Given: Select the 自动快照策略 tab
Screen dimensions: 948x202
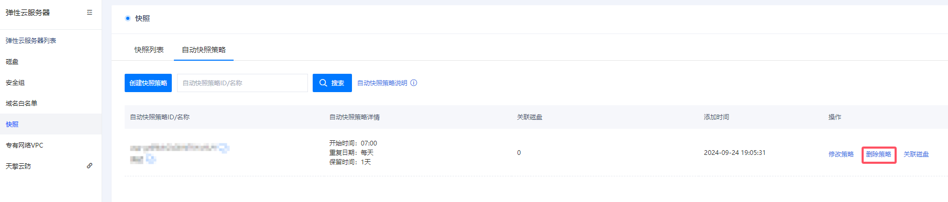Looking at the screenshot, I should pyautogui.click(x=204, y=50).
